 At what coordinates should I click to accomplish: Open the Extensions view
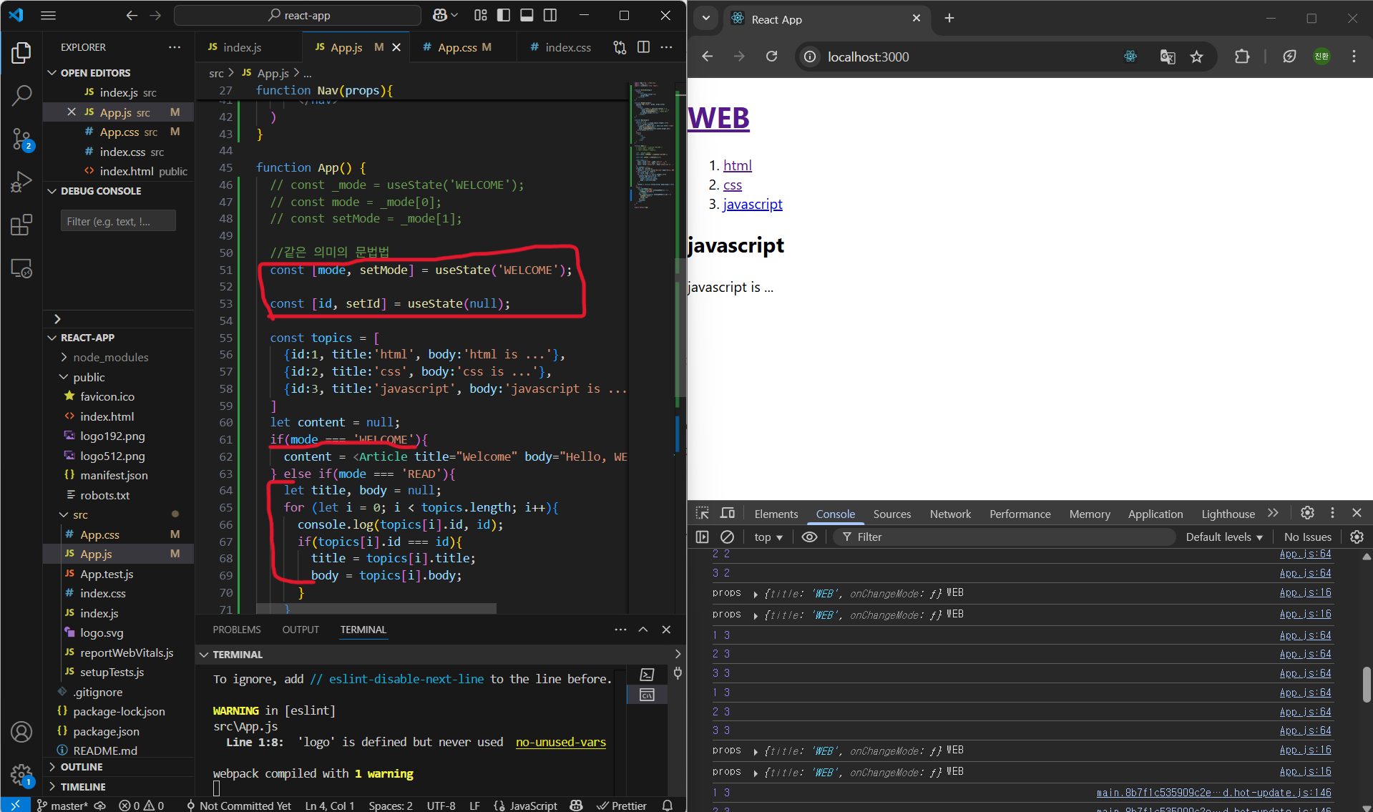coord(21,225)
